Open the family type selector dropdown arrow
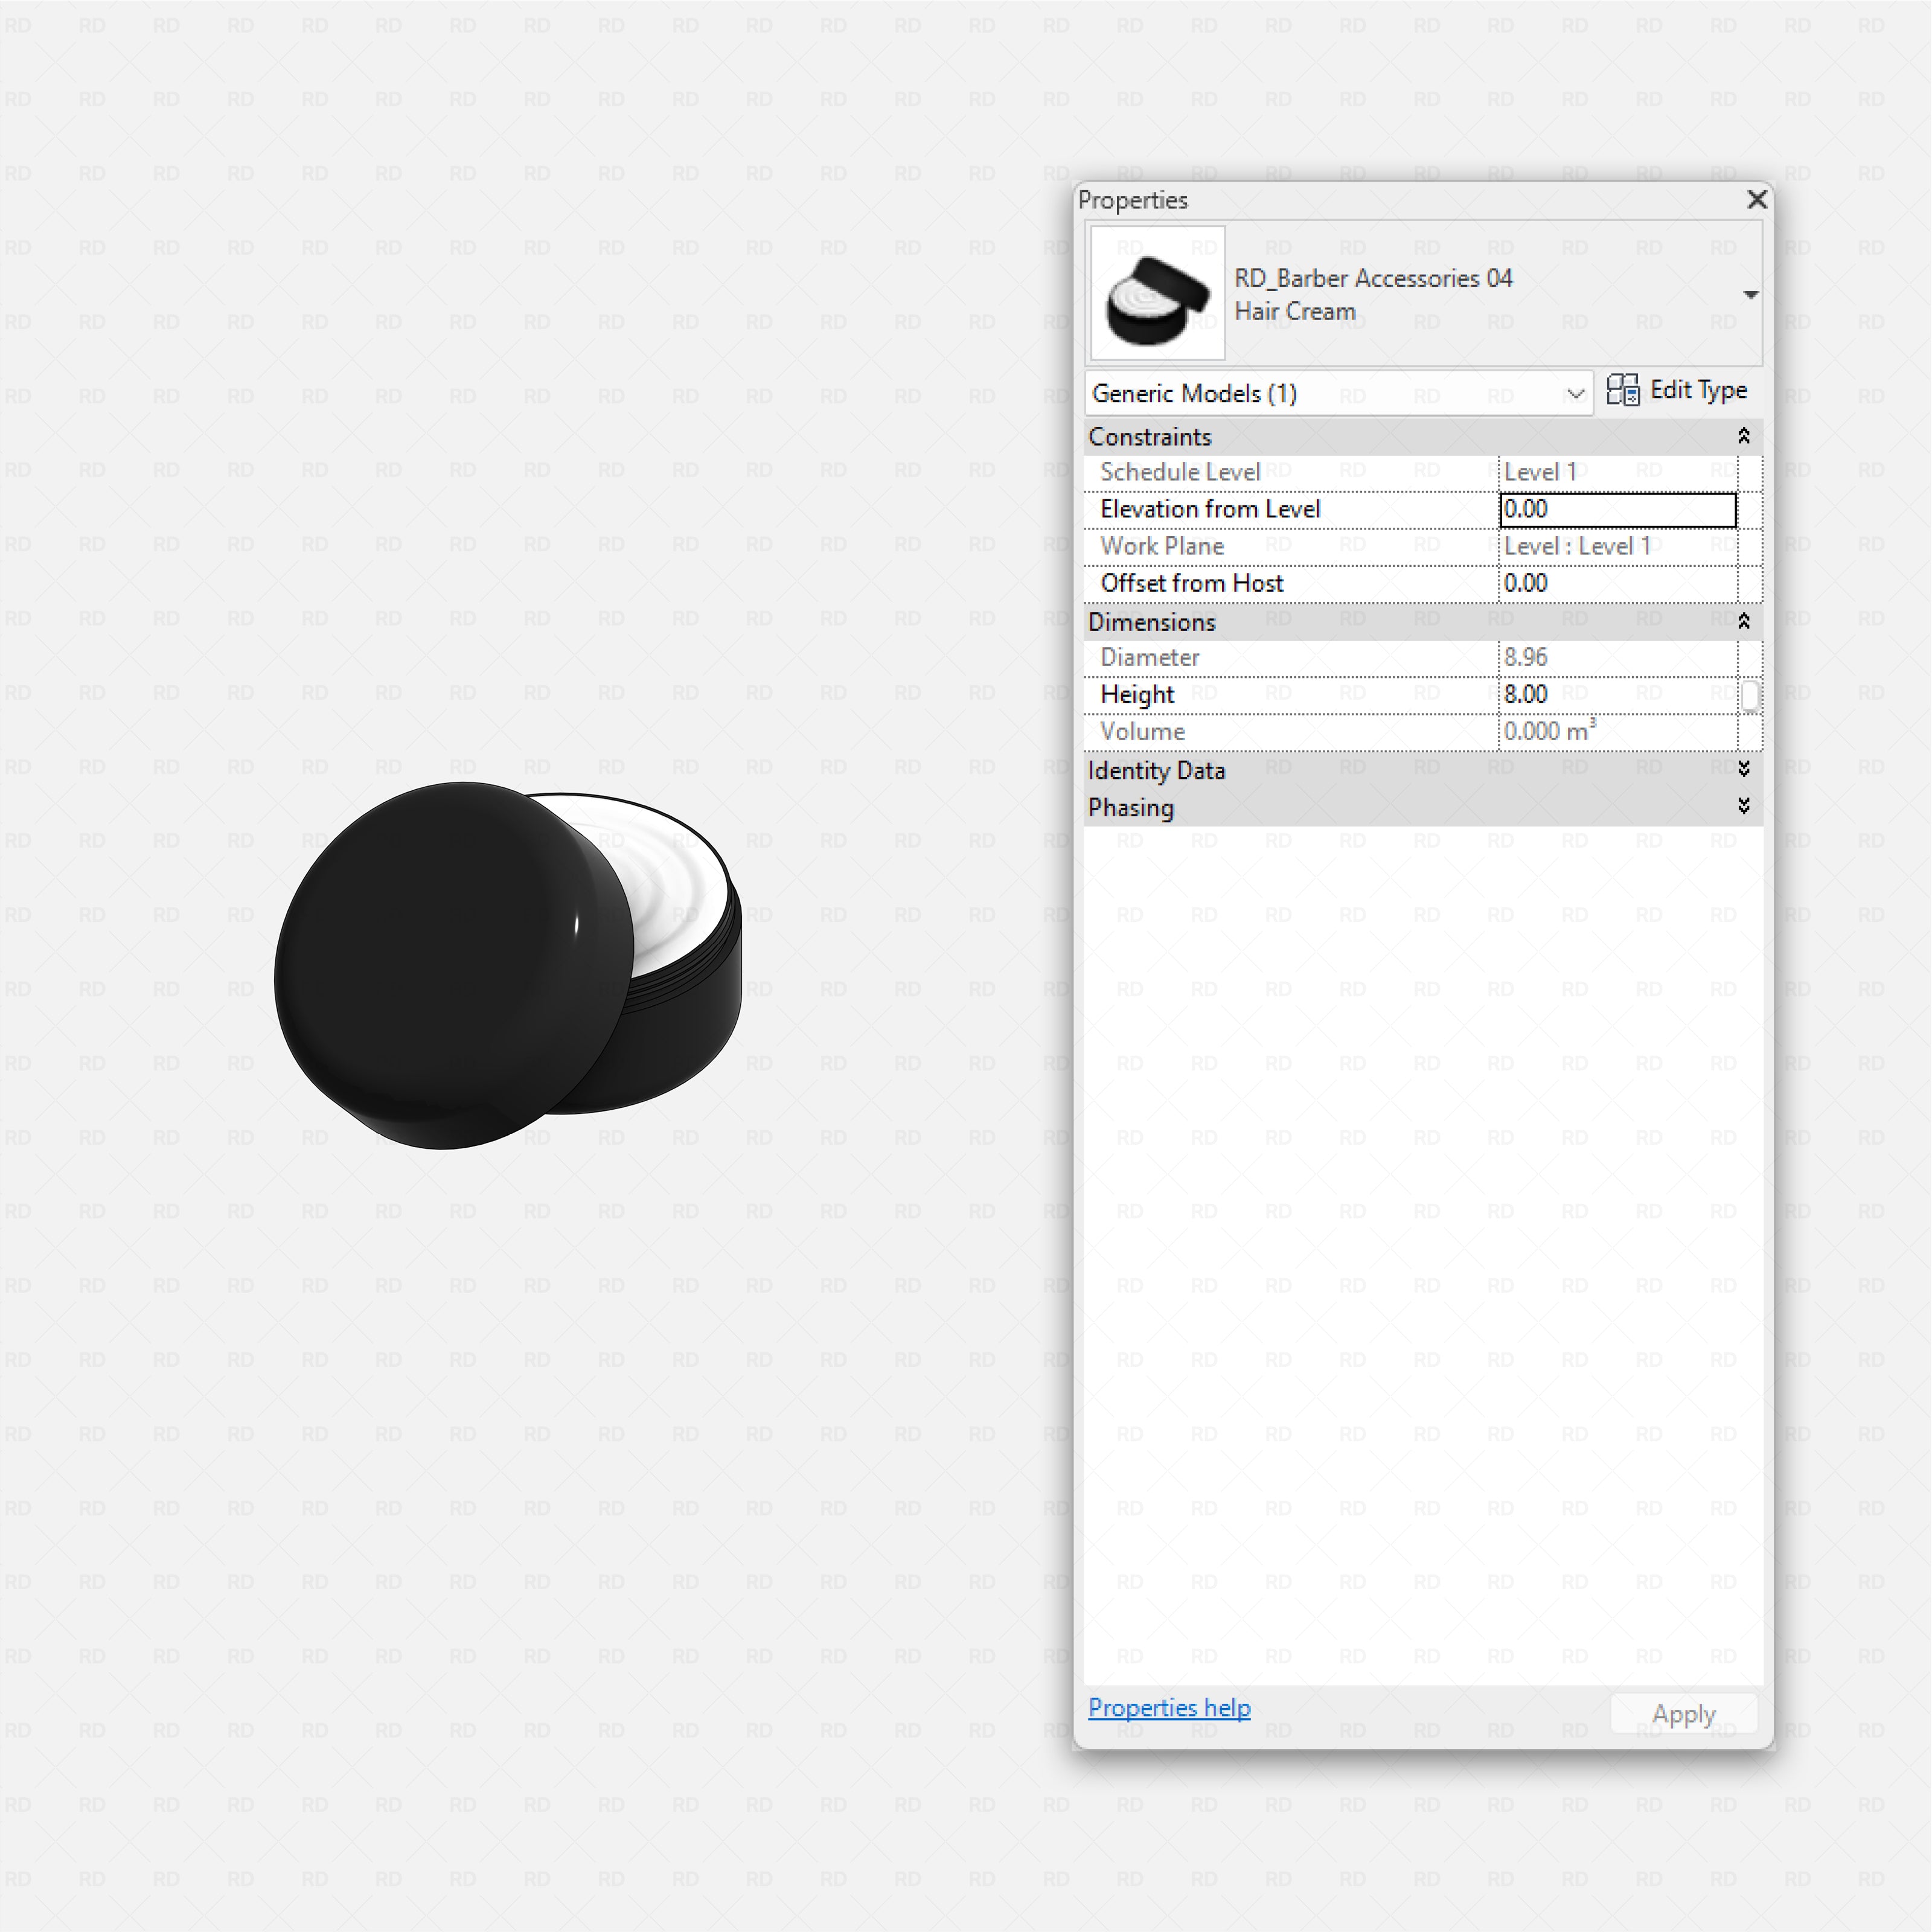1932x1932 pixels. click(x=1750, y=295)
